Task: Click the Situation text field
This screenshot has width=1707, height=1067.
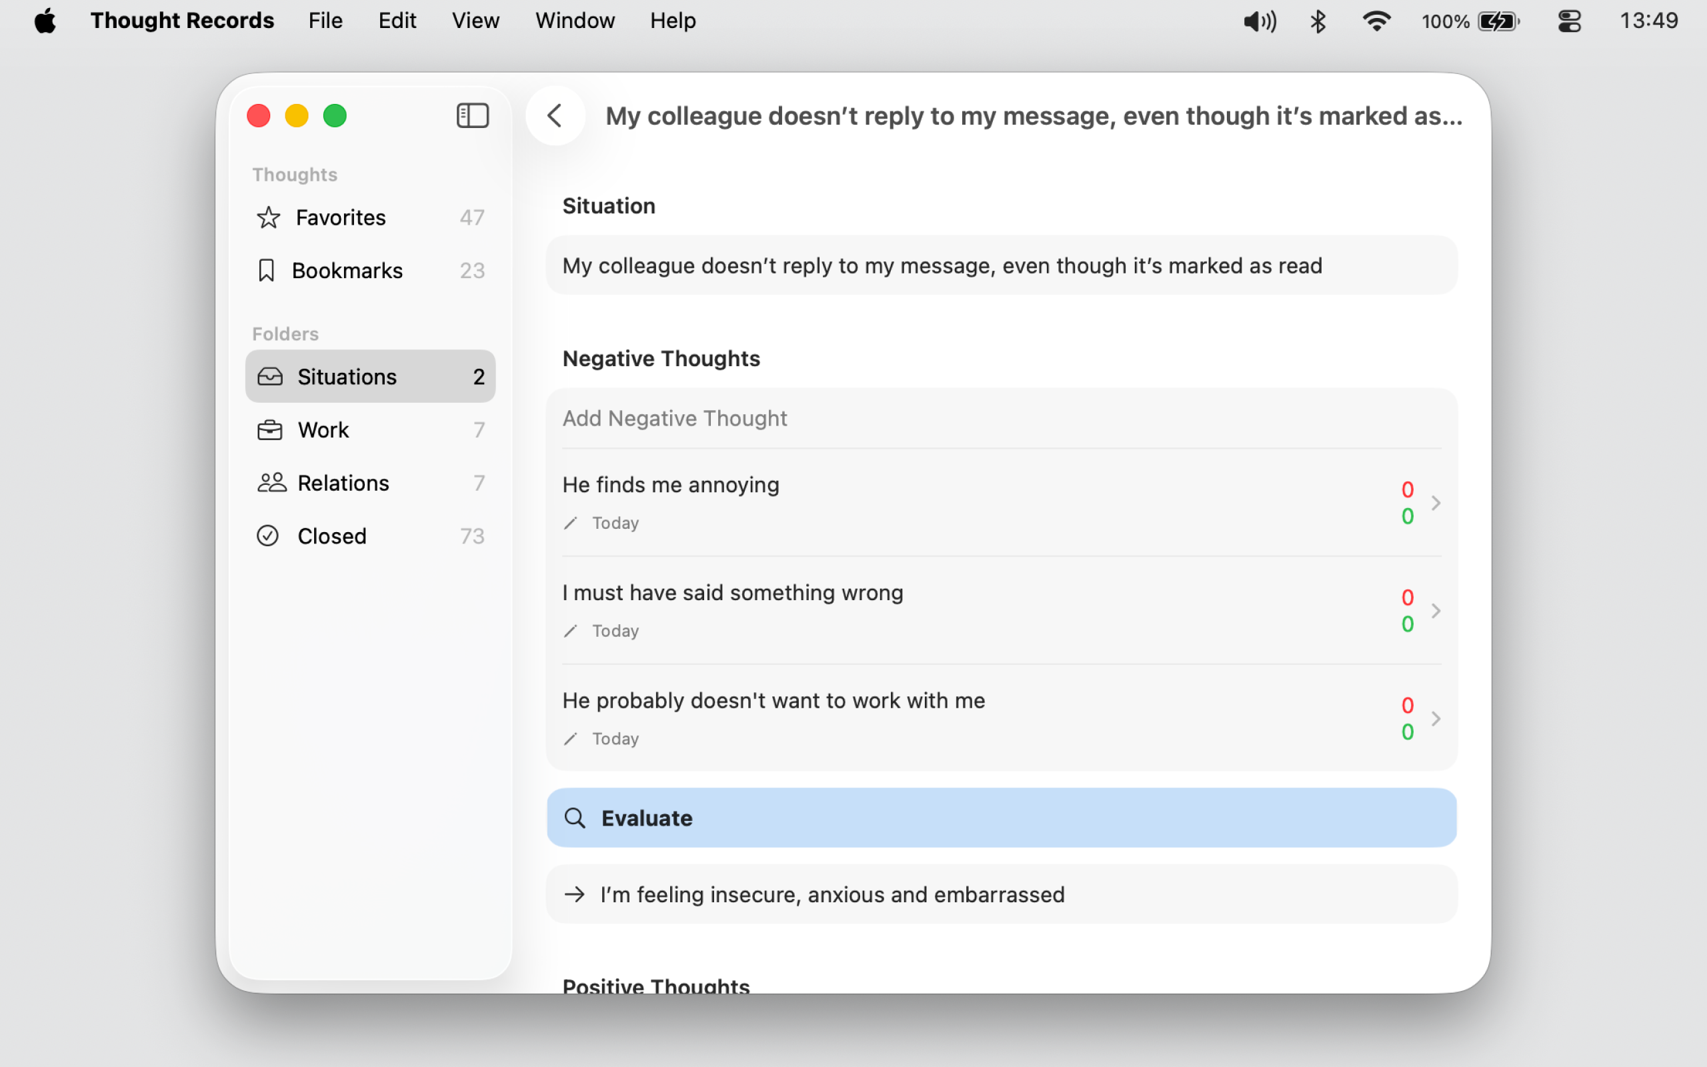Action: [1002, 265]
